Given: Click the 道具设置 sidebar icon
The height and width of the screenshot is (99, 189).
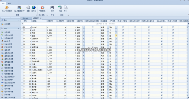Looking at the screenshot, I should click(2, 50).
